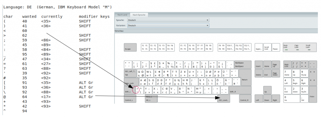Click the Alt_L key
Viewport: 321px width, 118px height.
[151, 99]
